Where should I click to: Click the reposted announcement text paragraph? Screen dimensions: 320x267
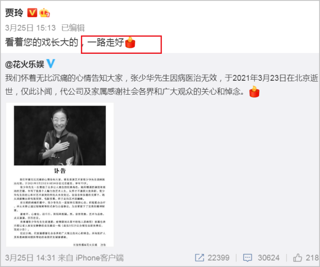point(161,85)
